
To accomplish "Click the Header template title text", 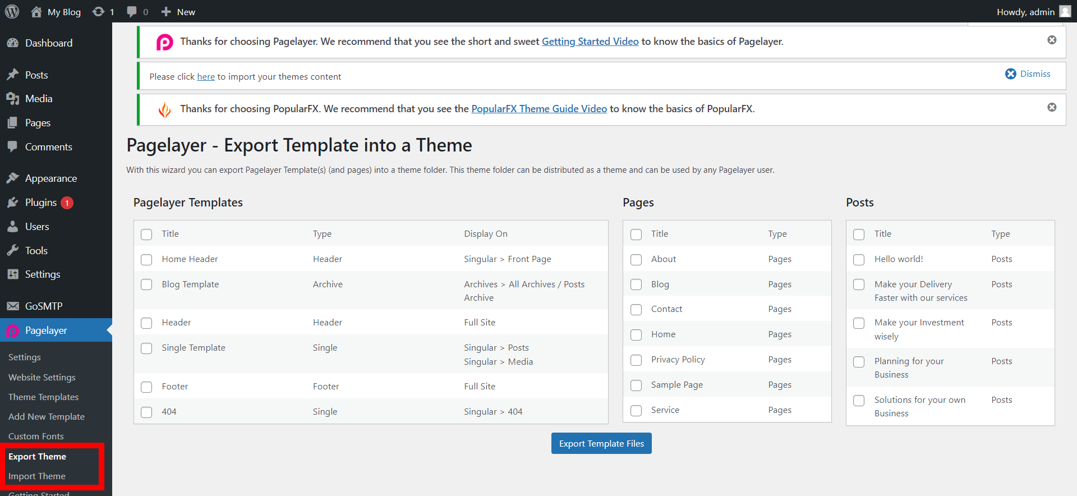I will 177,323.
